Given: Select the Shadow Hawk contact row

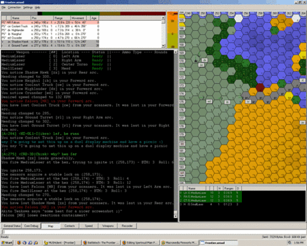Looking at the screenshot, I should point(50,42).
